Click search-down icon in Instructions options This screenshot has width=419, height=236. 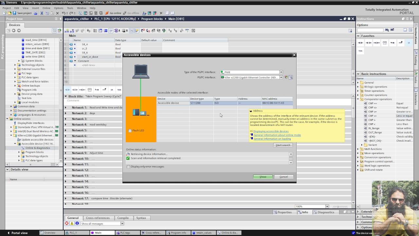(387, 30)
